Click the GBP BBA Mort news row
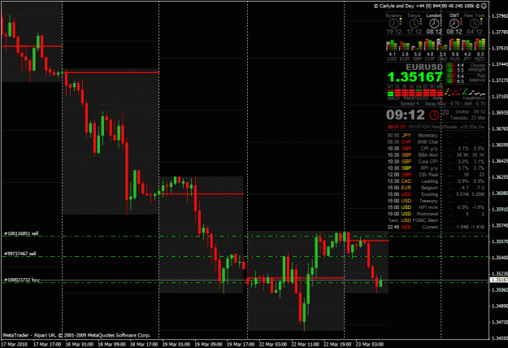The height and width of the screenshot is (348, 508). (436, 154)
